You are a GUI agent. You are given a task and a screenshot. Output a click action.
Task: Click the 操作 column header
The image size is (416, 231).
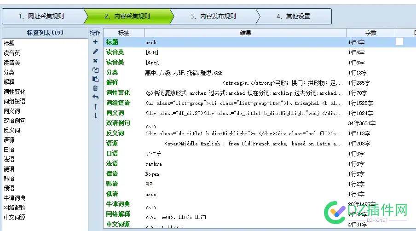coord(95,33)
